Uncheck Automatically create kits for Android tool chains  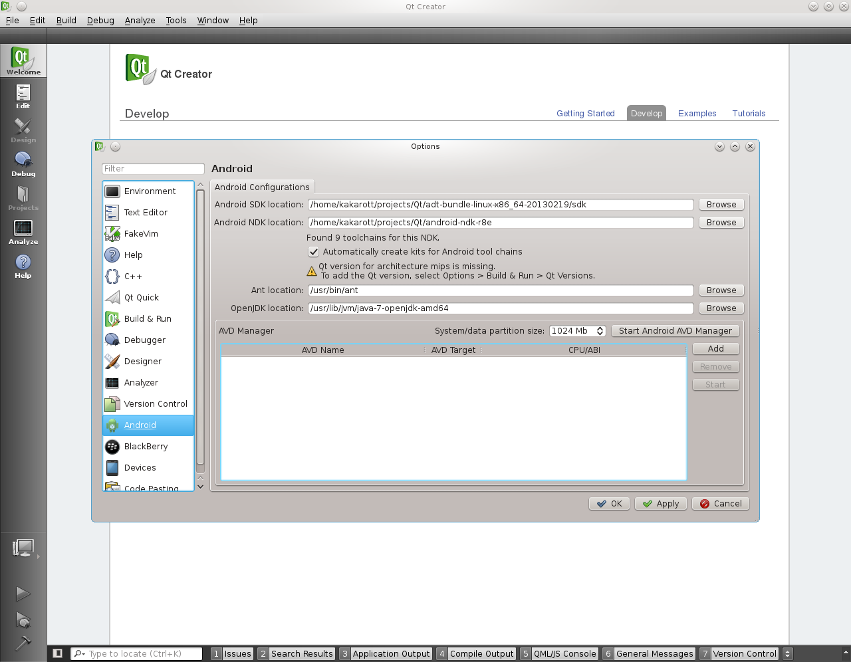click(x=313, y=252)
